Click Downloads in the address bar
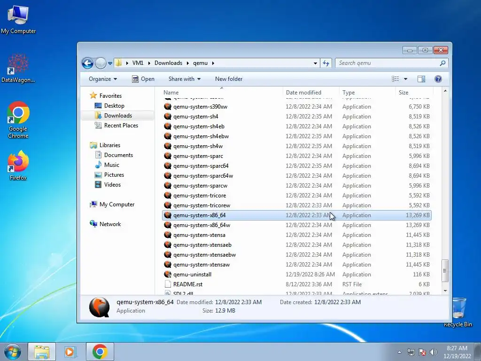The height and width of the screenshot is (361, 481). pos(168,63)
